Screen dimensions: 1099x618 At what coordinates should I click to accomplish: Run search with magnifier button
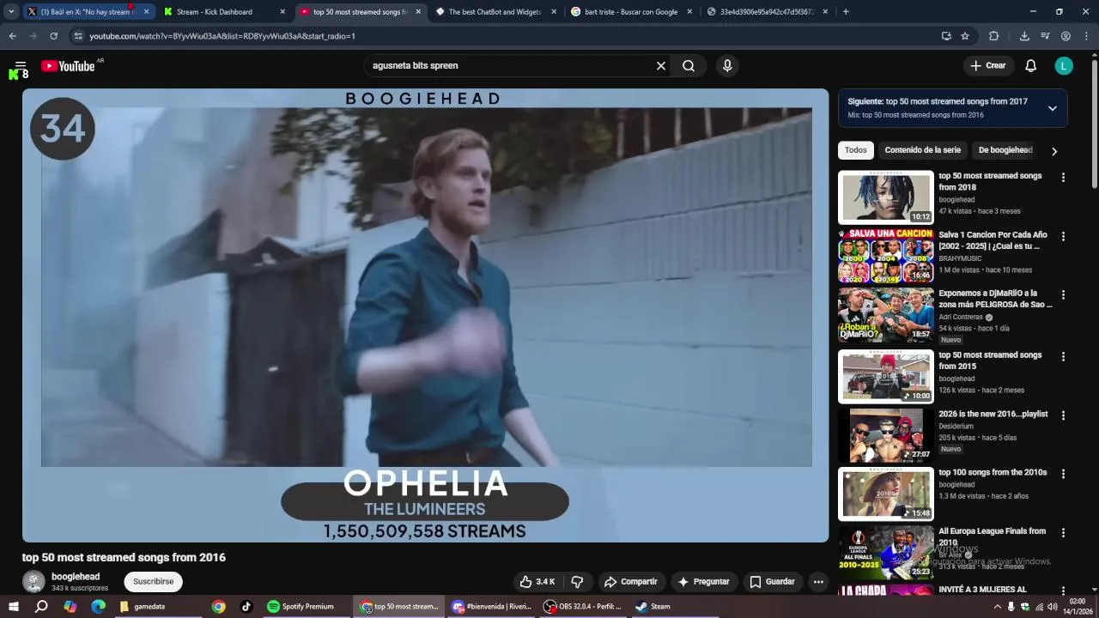[x=689, y=65]
